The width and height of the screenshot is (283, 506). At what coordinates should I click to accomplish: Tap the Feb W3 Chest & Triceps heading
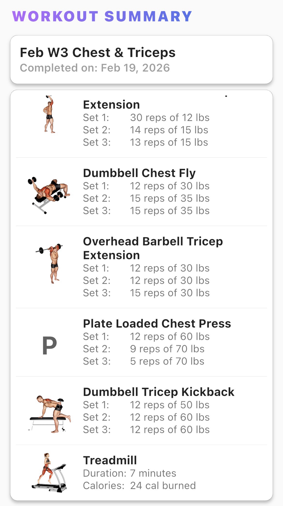[x=97, y=53]
